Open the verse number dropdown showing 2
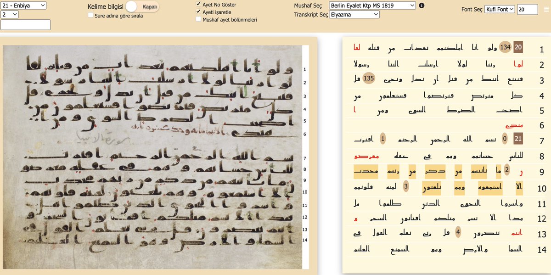Screen dimensions: 551x275 10,15
